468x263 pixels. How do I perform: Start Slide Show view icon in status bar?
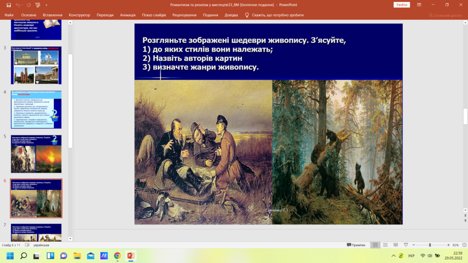pyautogui.click(x=406, y=245)
